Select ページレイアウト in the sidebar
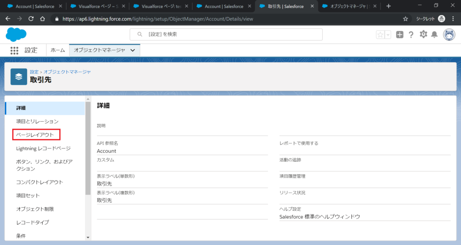 point(35,135)
